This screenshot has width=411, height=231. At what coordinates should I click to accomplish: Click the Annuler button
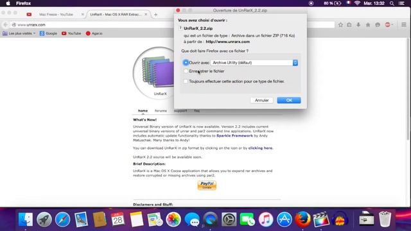click(x=261, y=100)
